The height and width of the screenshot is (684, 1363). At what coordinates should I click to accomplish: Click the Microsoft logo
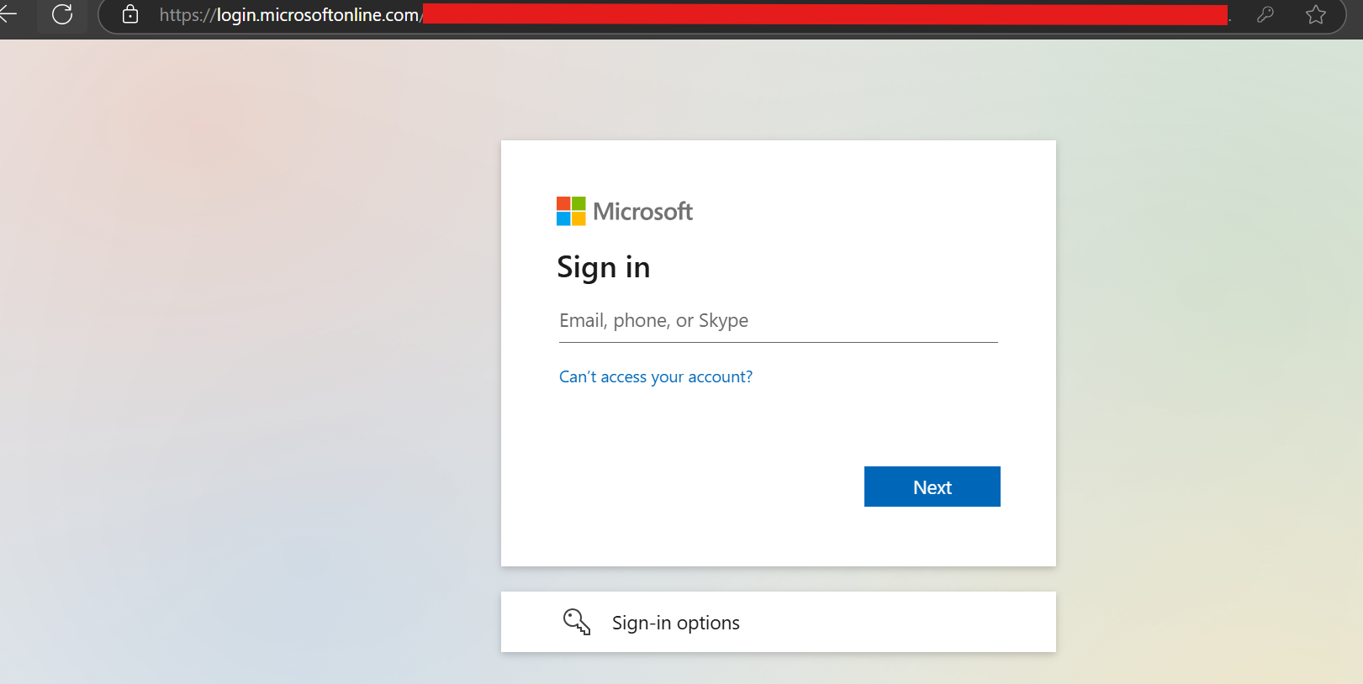[x=625, y=211]
